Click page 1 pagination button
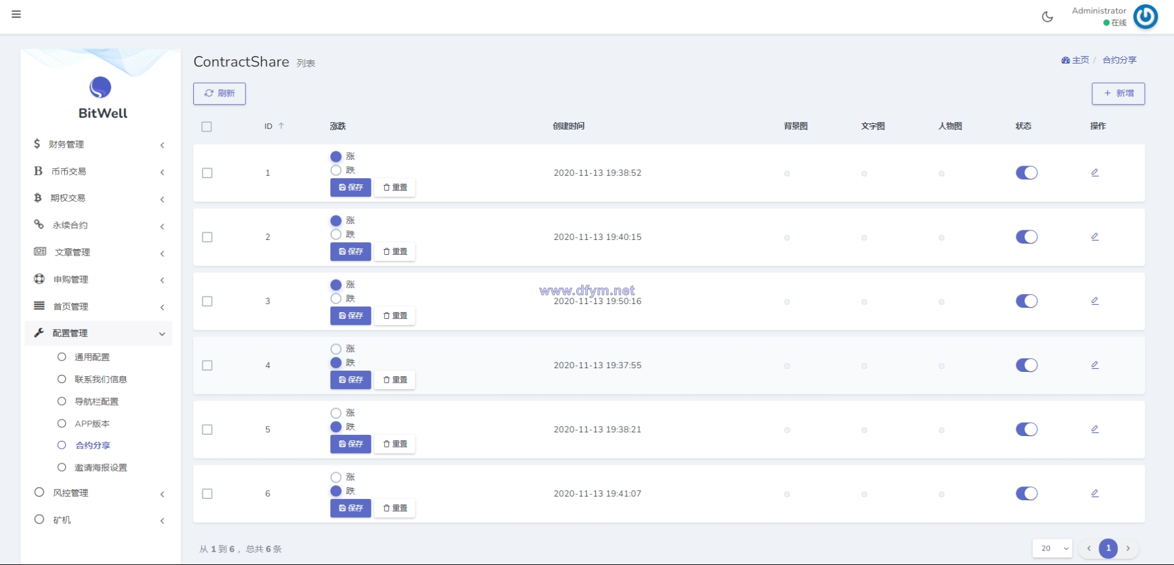Screen dimensions: 1174x565 tap(1108, 548)
